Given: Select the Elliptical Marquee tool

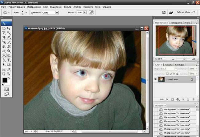Looking at the screenshot, I should tap(4, 28).
